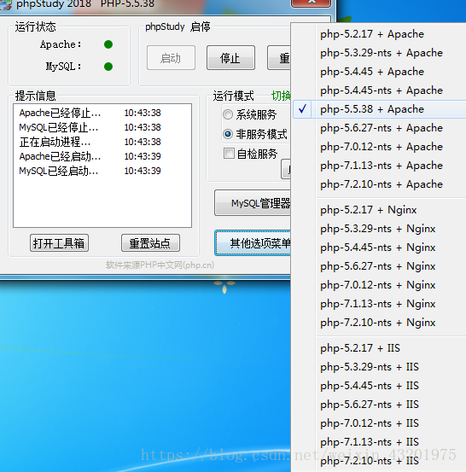The image size is (466, 472).
Task: Select php-5.2.17 + IIS
Action: coord(379,348)
